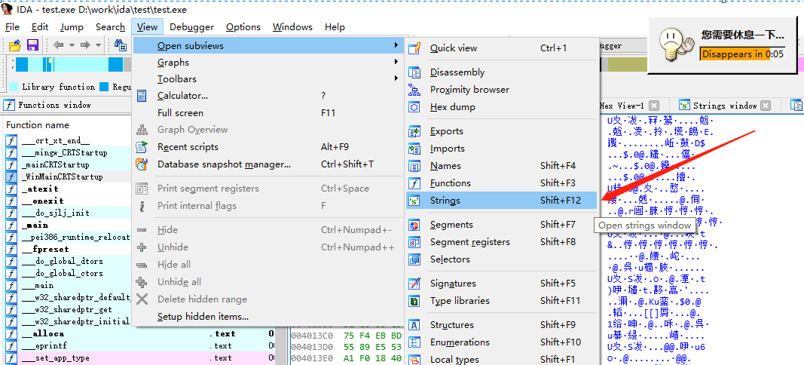Viewport: 804px width, 365px height.
Task: Click the Functions window panel title
Action: [54, 105]
